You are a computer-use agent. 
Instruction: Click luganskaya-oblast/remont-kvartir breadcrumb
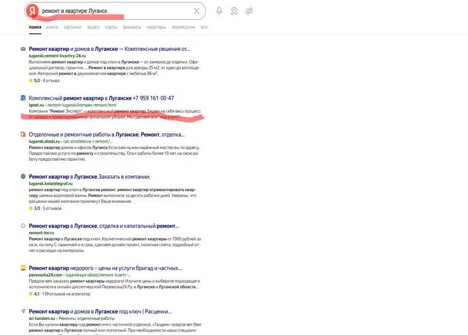click(x=98, y=275)
